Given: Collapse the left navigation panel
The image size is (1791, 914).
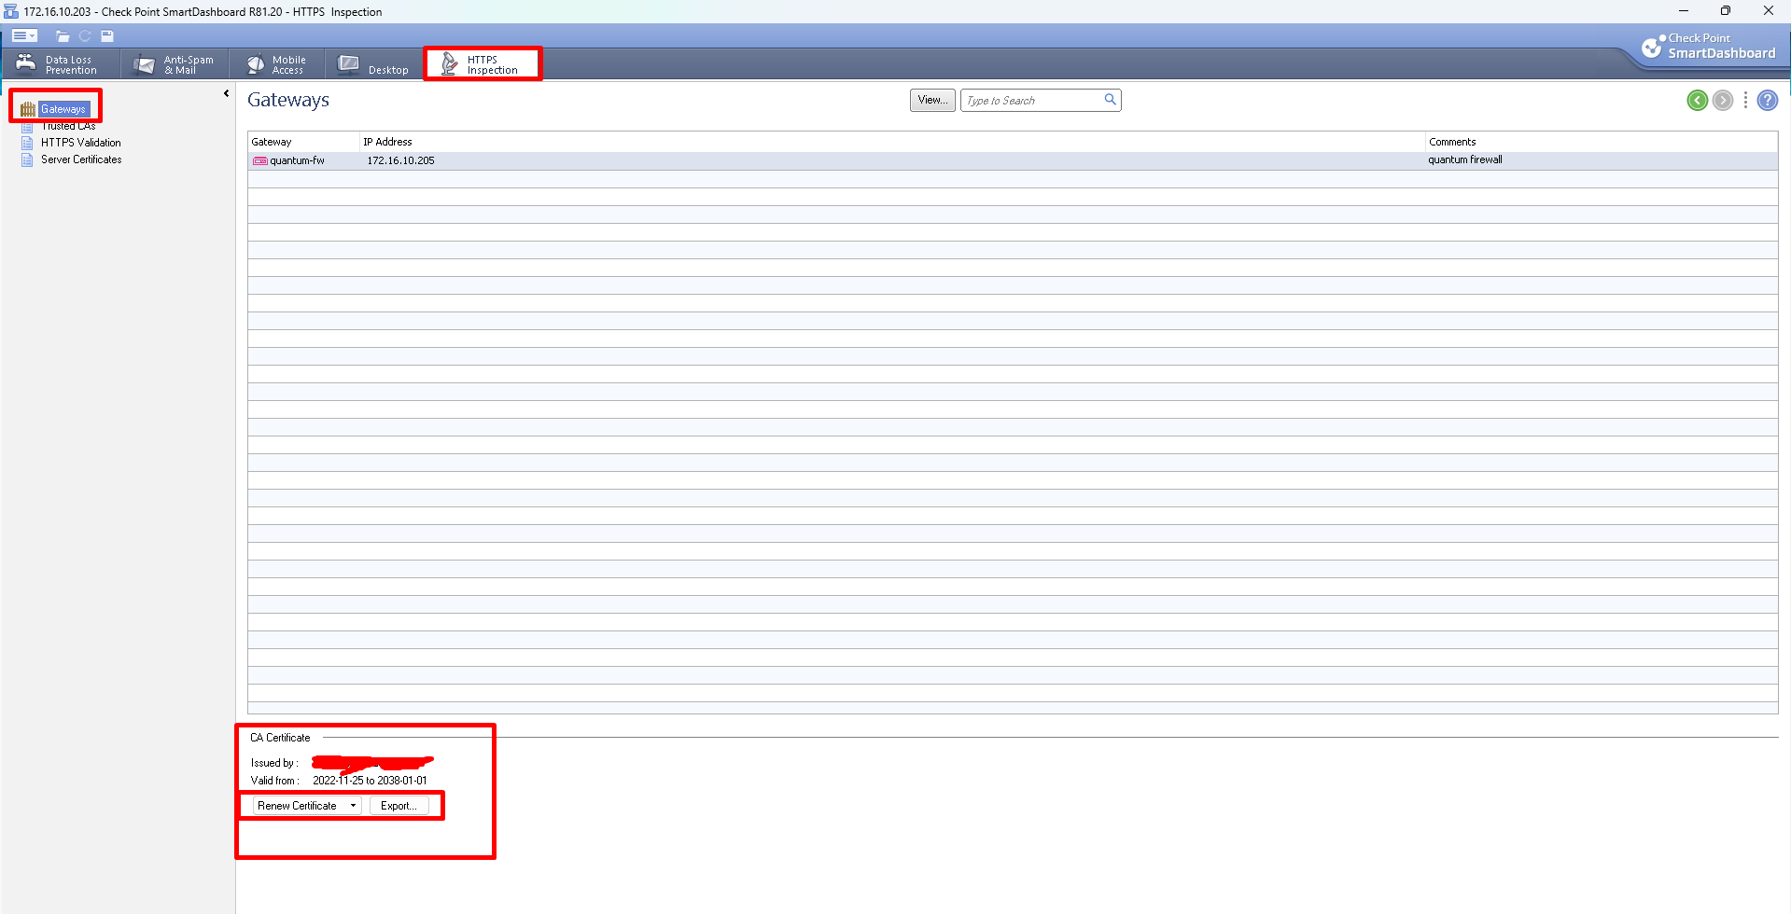Looking at the screenshot, I should (x=226, y=92).
